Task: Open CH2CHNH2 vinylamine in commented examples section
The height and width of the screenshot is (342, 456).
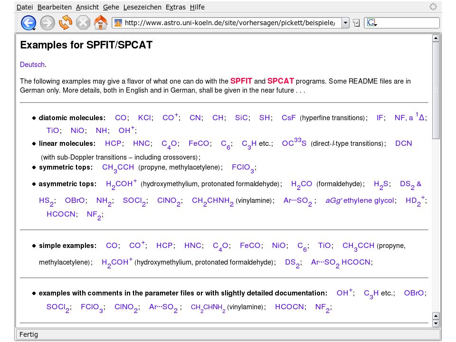Action: coord(208,308)
